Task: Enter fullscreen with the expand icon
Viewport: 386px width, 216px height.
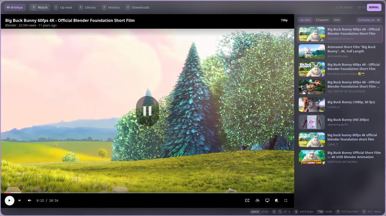Action: click(x=286, y=201)
